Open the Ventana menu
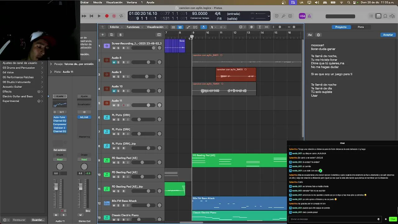The image size is (398, 224). (132, 2)
